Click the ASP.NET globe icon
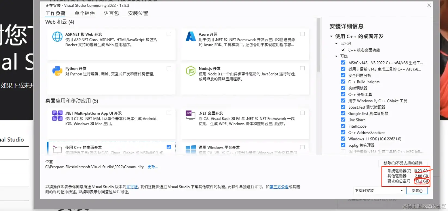 pos(57,37)
